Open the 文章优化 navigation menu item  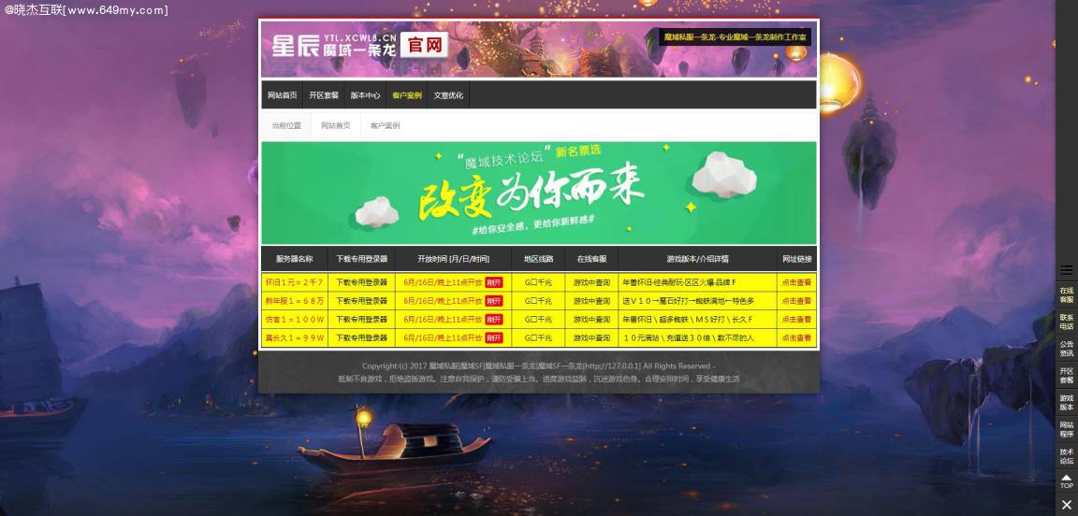point(448,95)
